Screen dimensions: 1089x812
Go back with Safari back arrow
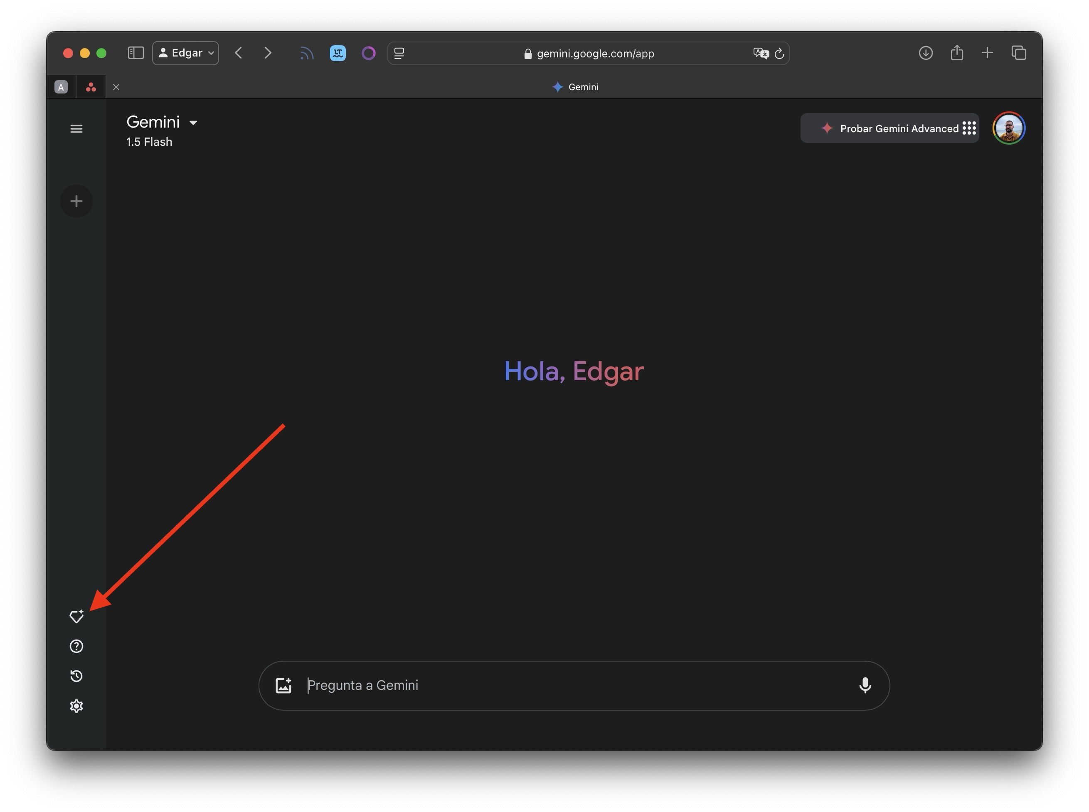239,53
